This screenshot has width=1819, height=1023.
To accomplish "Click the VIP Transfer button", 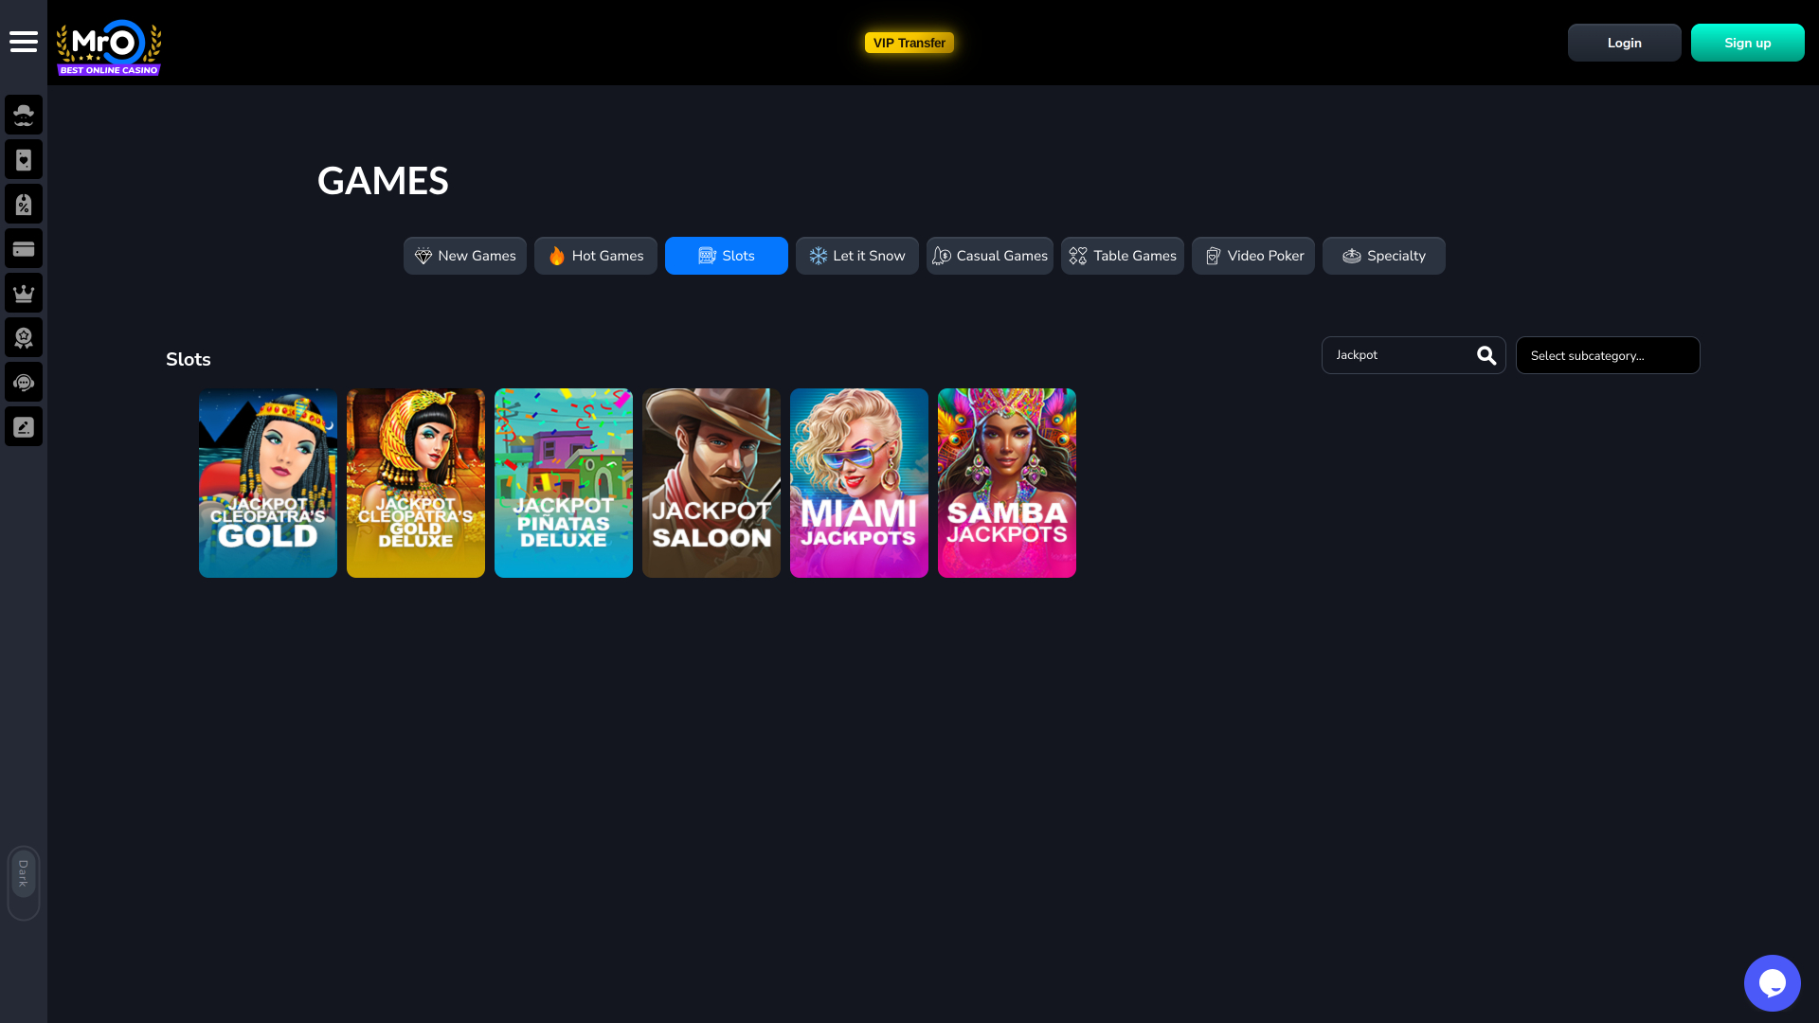I will pos(909,42).
